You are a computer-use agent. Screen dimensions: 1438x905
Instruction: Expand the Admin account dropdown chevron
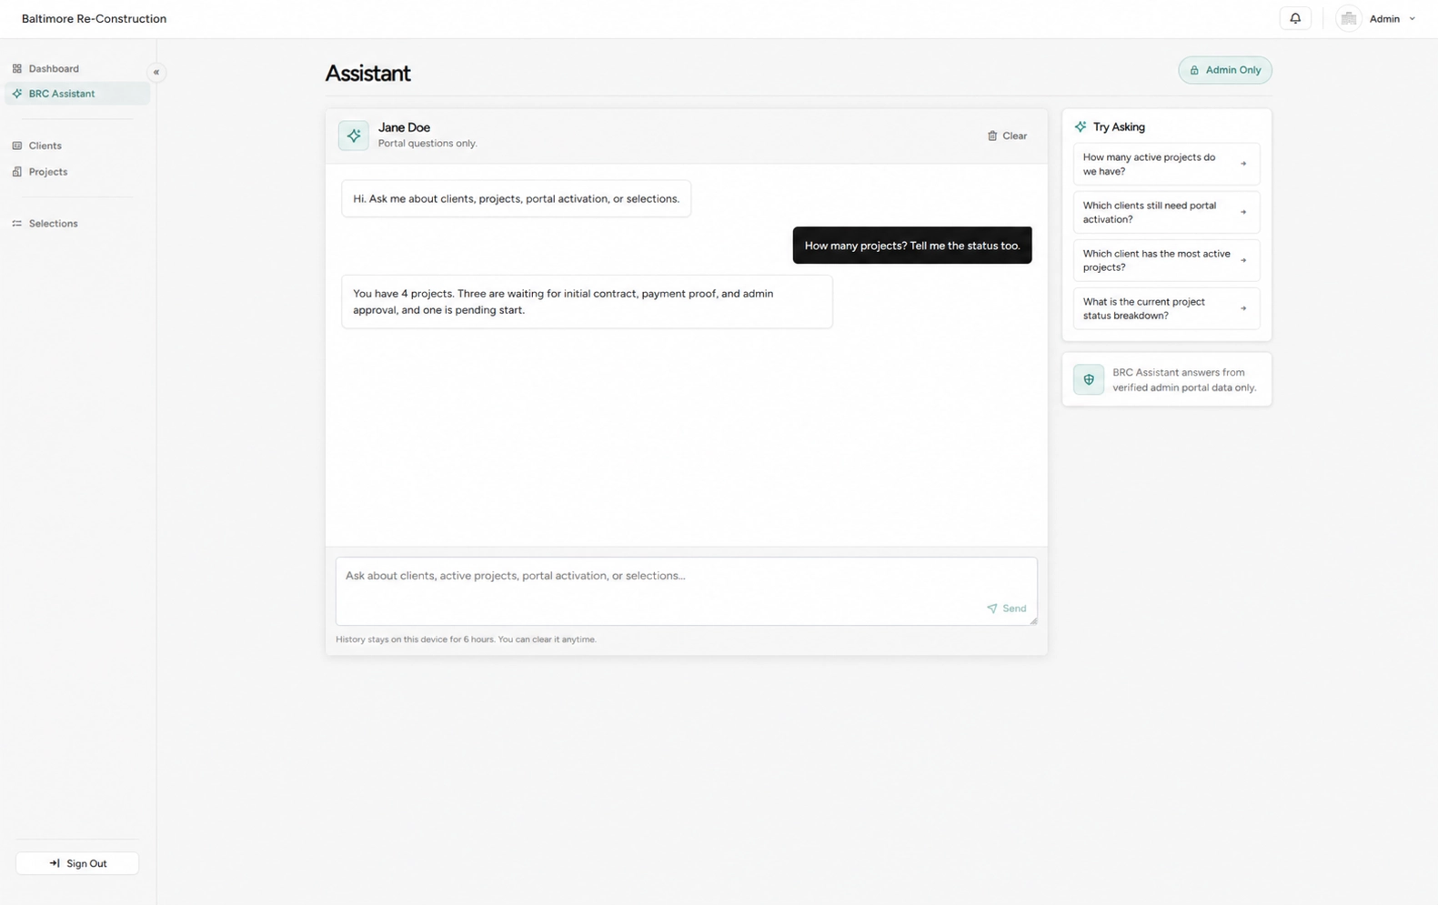(1412, 19)
